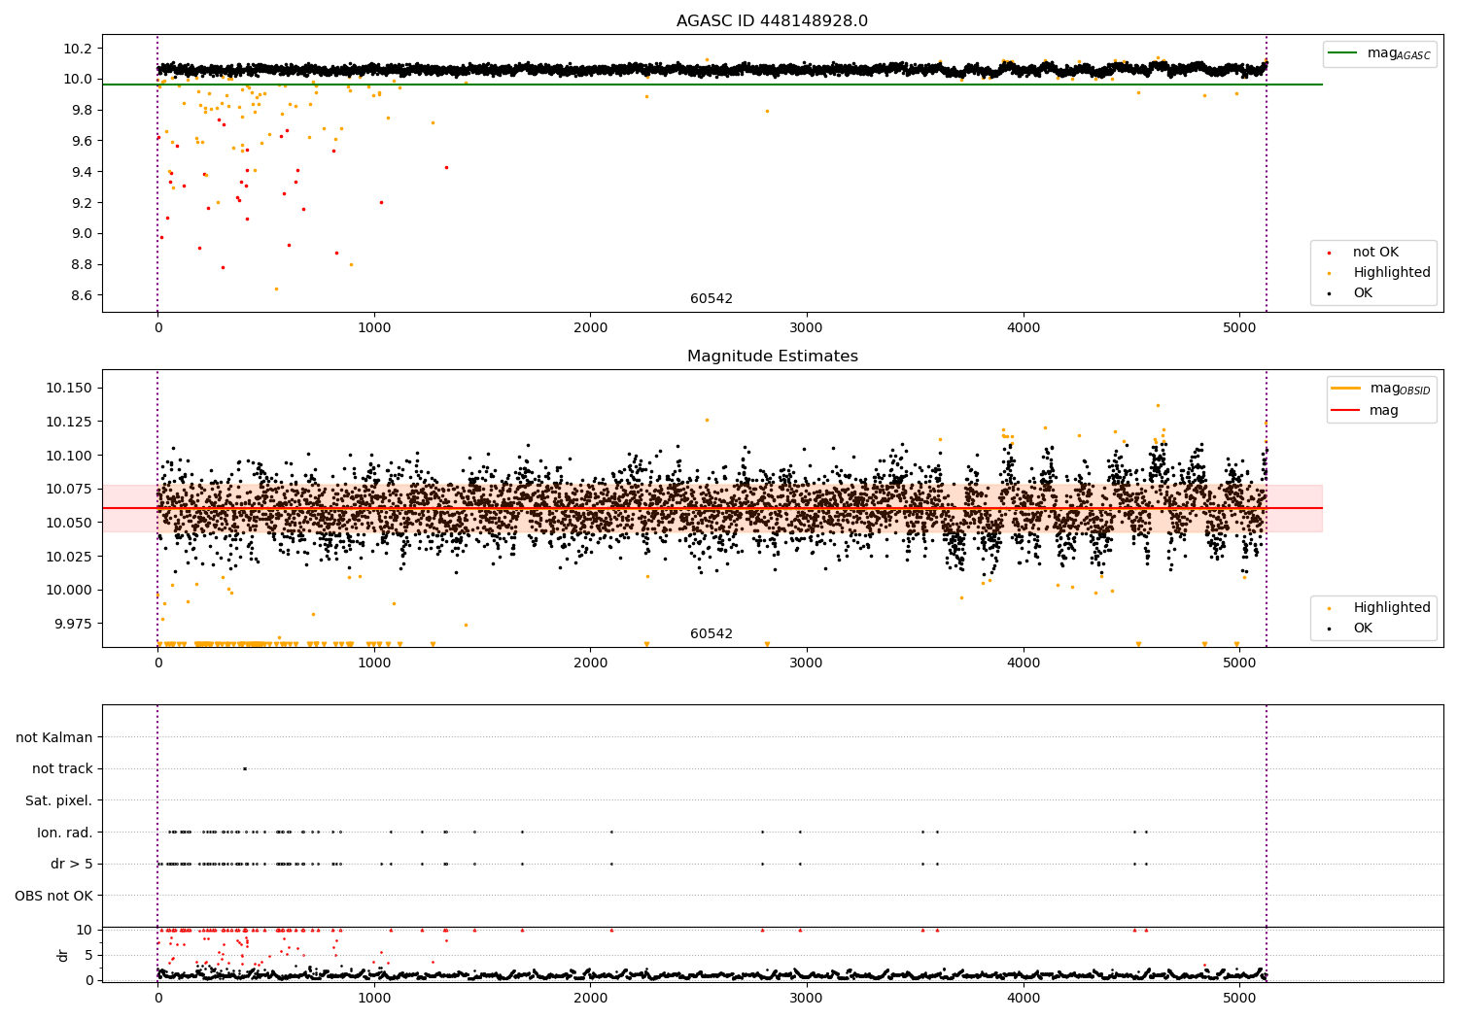Click the green line swatch beside mag AGASC

coord(1343,53)
